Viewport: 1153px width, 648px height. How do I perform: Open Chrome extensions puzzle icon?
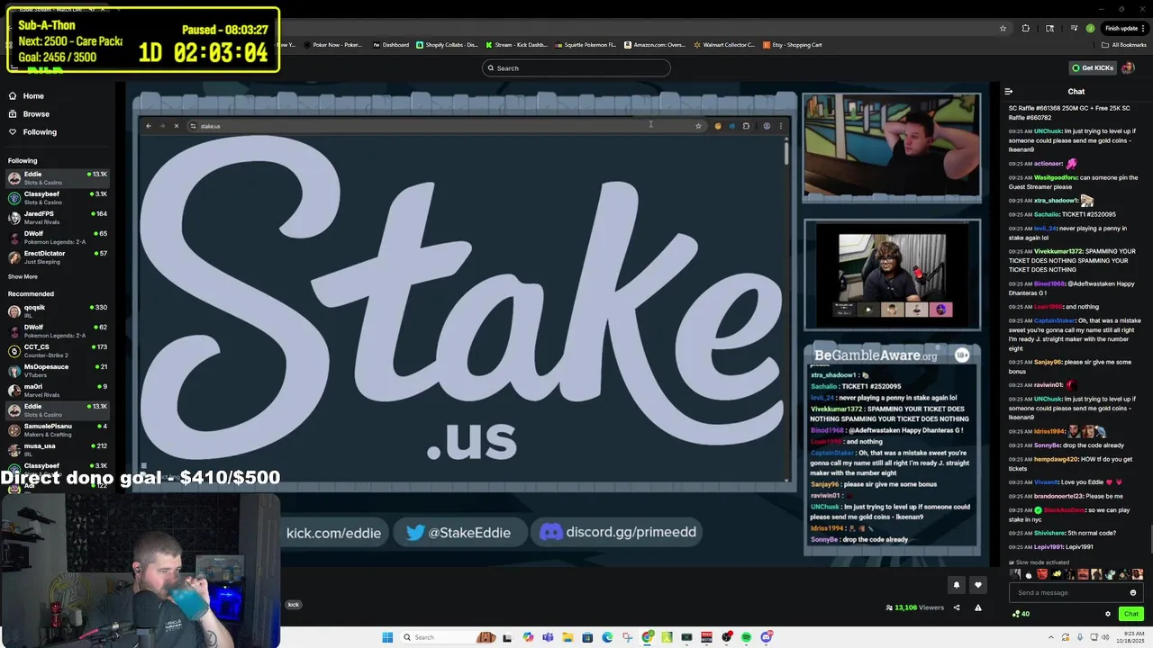coord(1026,28)
